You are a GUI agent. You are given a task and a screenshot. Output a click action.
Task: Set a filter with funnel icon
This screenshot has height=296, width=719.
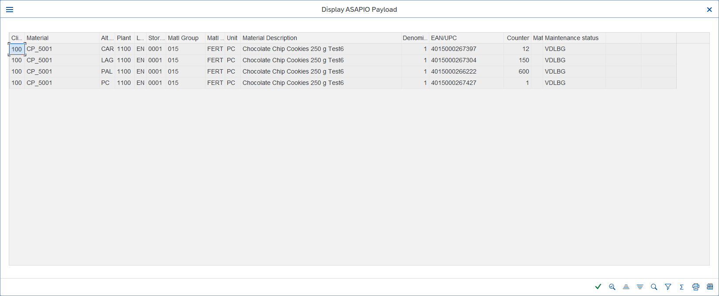668,286
